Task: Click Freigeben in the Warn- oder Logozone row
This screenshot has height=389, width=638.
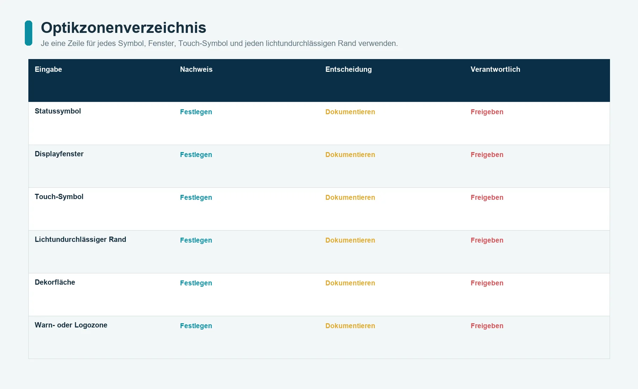Action: (487, 326)
